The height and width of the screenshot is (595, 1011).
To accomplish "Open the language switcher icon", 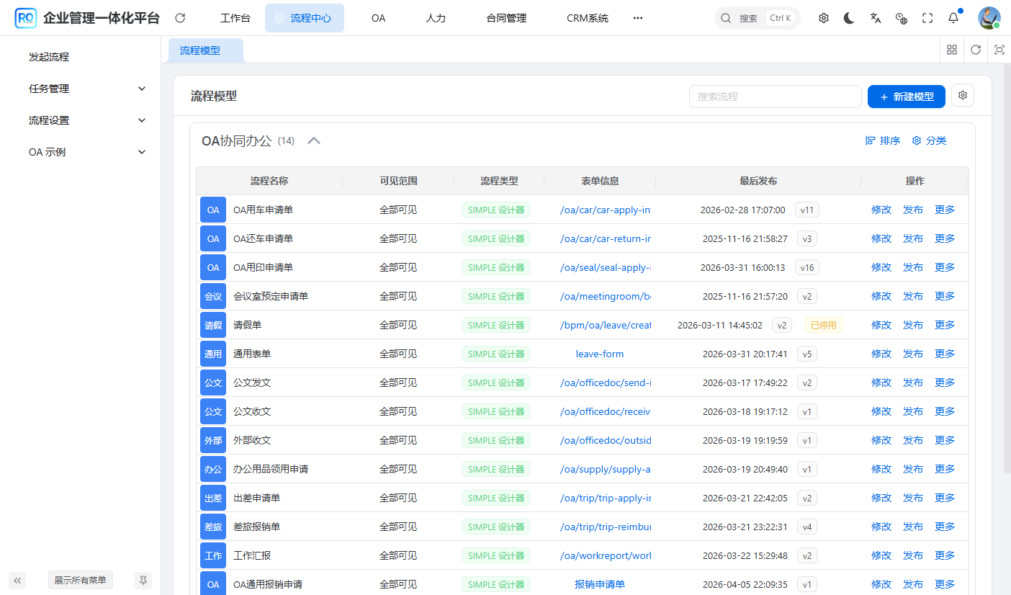I will tap(875, 17).
